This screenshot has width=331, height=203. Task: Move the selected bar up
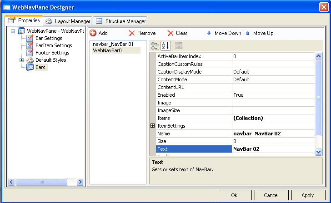(x=260, y=33)
